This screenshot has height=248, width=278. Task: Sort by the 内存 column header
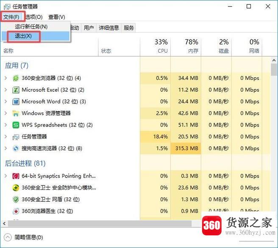point(186,47)
